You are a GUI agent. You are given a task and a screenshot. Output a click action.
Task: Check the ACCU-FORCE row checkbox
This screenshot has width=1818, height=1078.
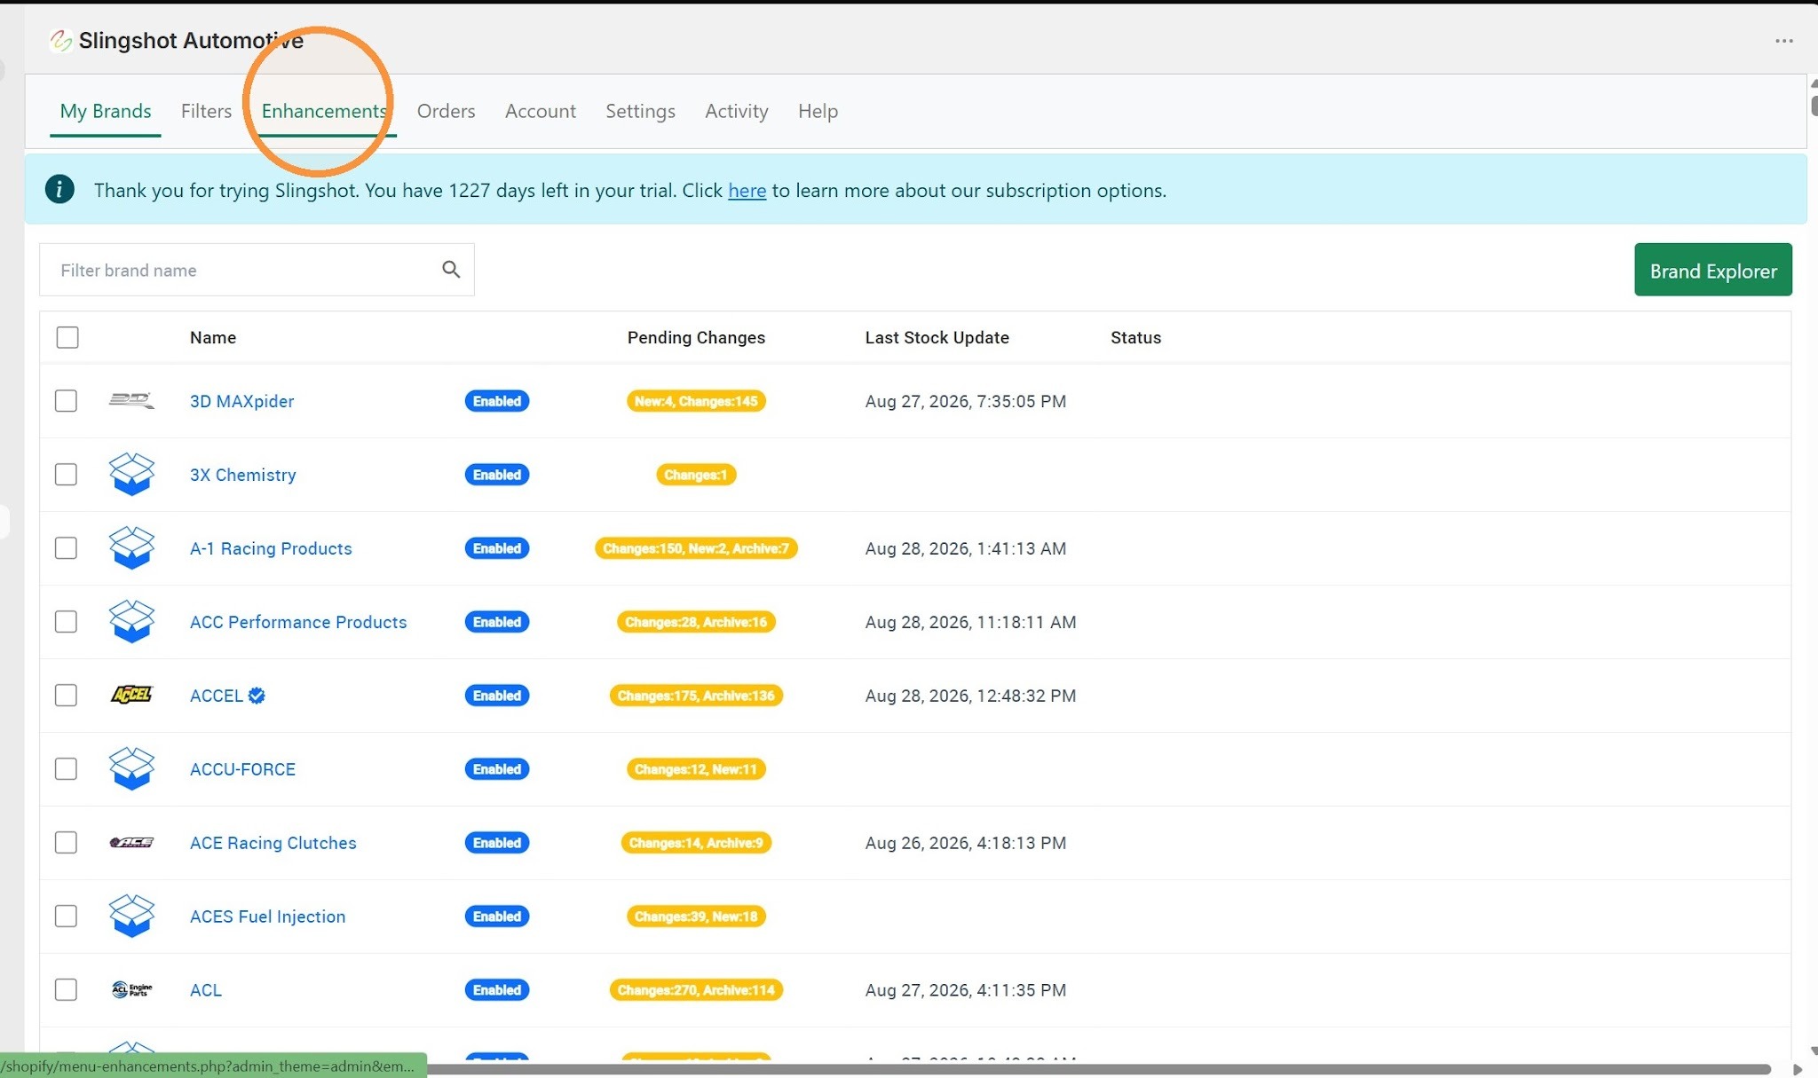66,769
